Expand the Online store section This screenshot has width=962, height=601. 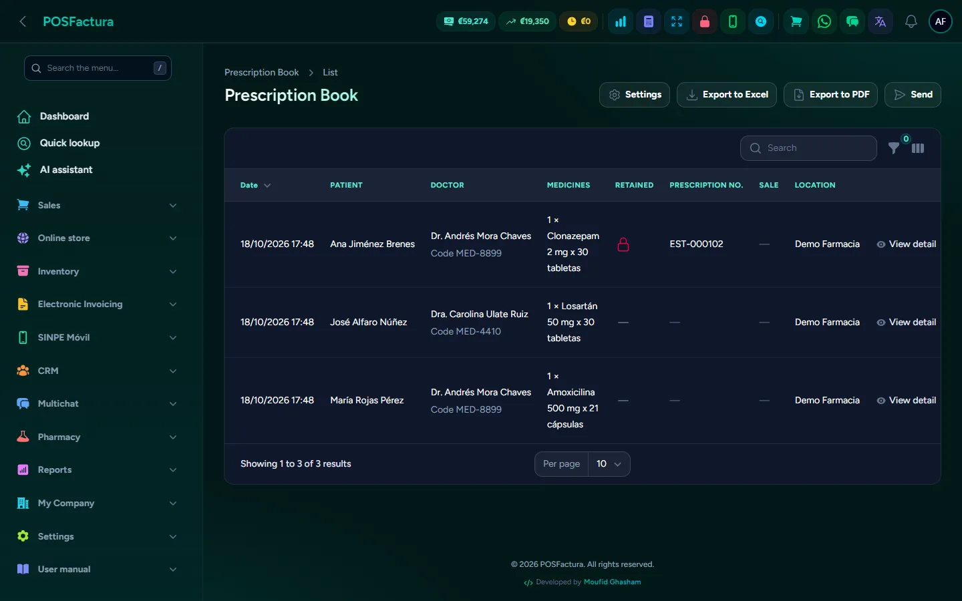[97, 238]
